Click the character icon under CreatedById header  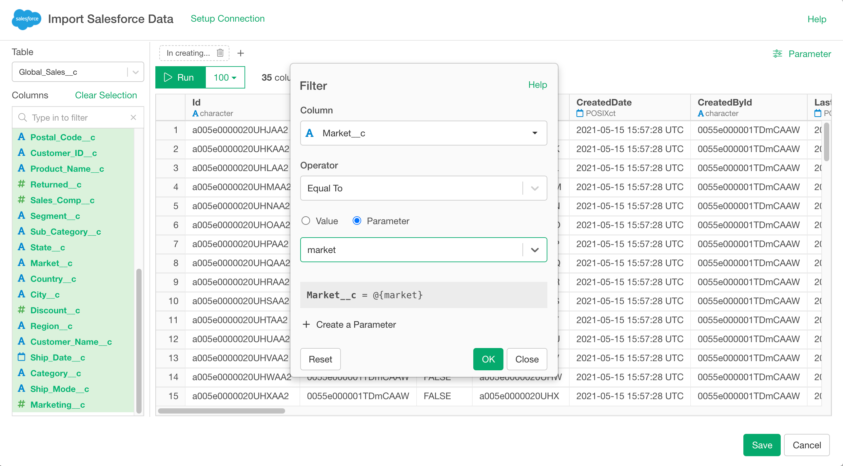[x=701, y=113]
